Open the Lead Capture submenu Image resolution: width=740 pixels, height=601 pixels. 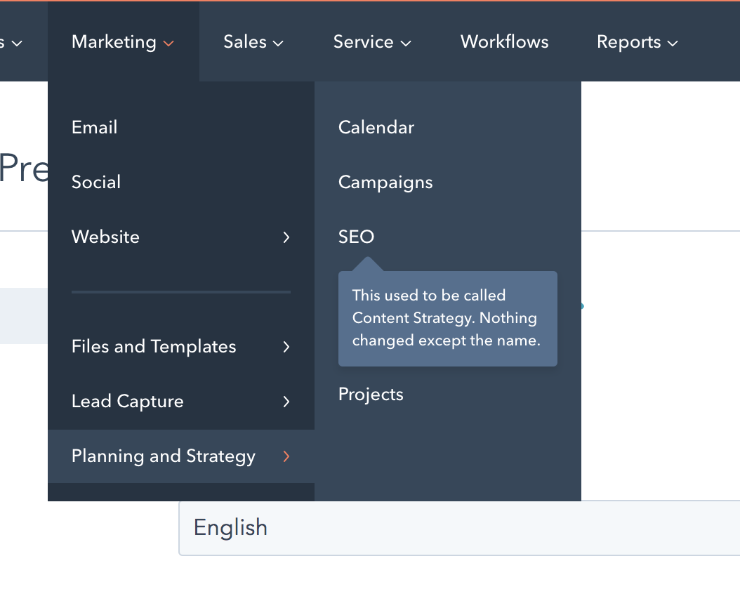click(x=128, y=401)
